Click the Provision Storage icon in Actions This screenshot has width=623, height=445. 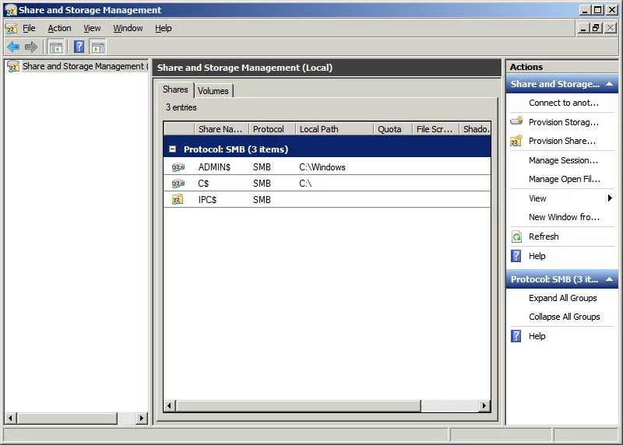(x=516, y=121)
